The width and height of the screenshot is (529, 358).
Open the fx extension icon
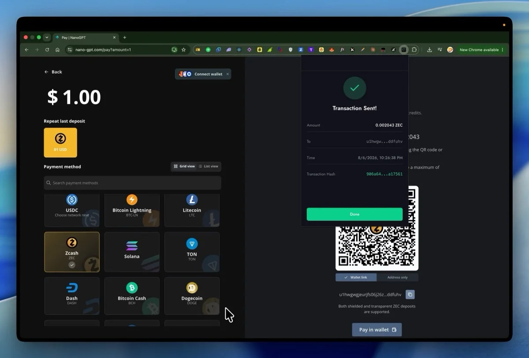(x=342, y=50)
